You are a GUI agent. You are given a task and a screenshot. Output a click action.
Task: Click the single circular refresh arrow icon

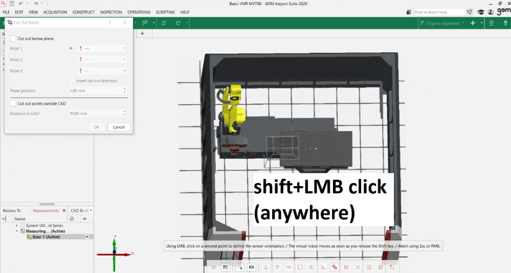[x=178, y=23]
